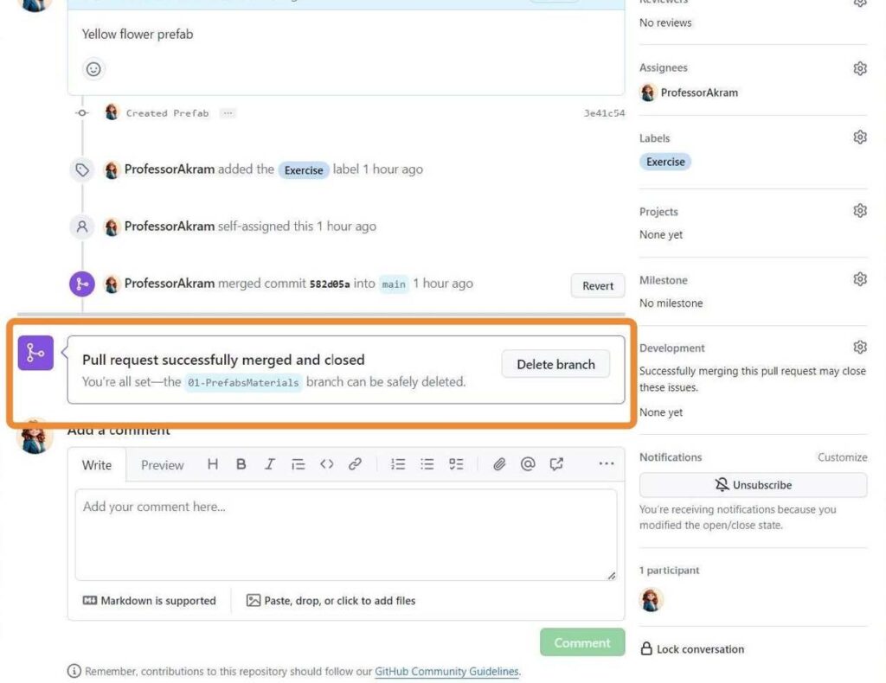Image resolution: width=886 pixels, height=683 pixels.
Task: Open the Labels gear settings
Action: tap(859, 137)
